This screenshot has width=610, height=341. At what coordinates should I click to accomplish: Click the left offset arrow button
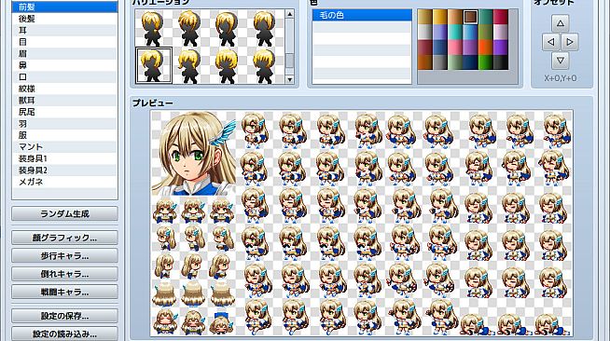point(551,42)
